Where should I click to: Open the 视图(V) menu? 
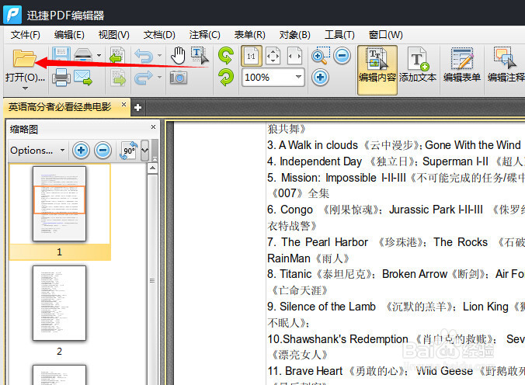pyautogui.click(x=114, y=35)
